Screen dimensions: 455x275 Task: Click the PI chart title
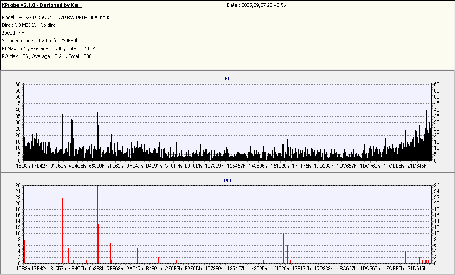[227, 78]
